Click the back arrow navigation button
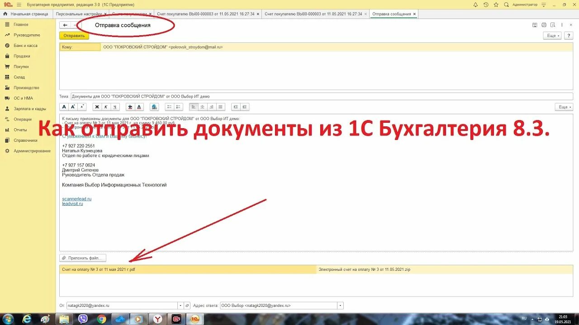 click(65, 25)
